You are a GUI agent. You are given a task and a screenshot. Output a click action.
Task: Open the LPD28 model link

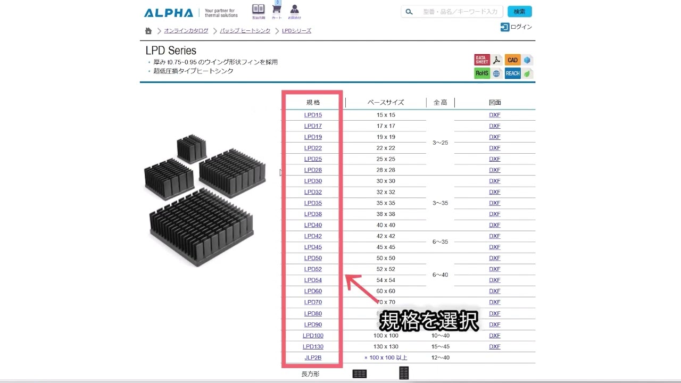tap(313, 170)
